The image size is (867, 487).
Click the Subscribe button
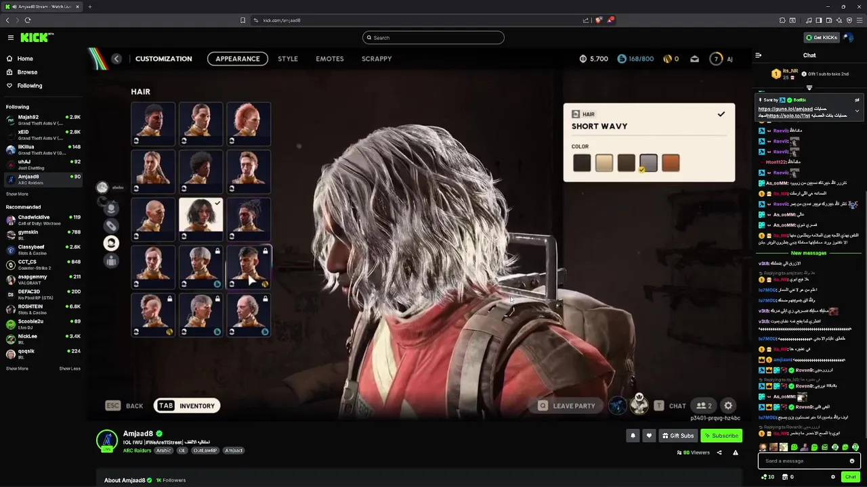(x=721, y=436)
